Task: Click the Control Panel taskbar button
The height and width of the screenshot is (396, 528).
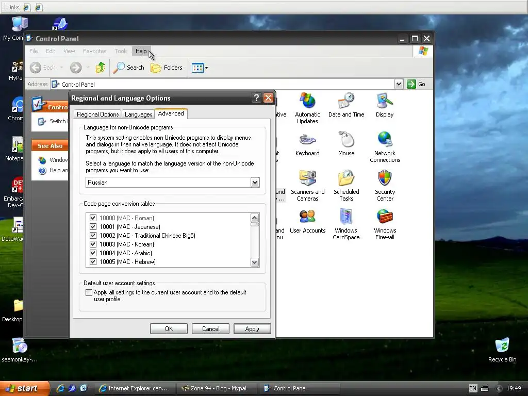Action: (x=300, y=388)
